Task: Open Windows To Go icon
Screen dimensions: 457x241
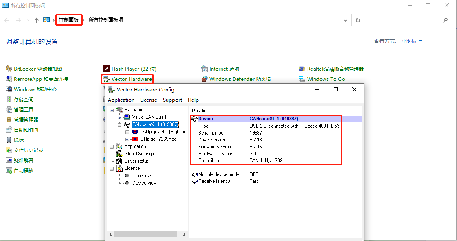Action: (302, 79)
